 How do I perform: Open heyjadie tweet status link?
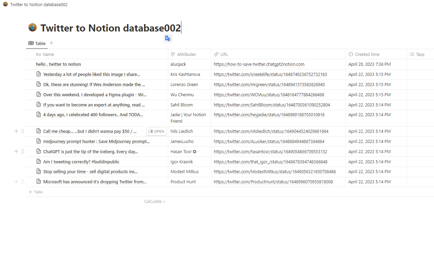[269, 114]
